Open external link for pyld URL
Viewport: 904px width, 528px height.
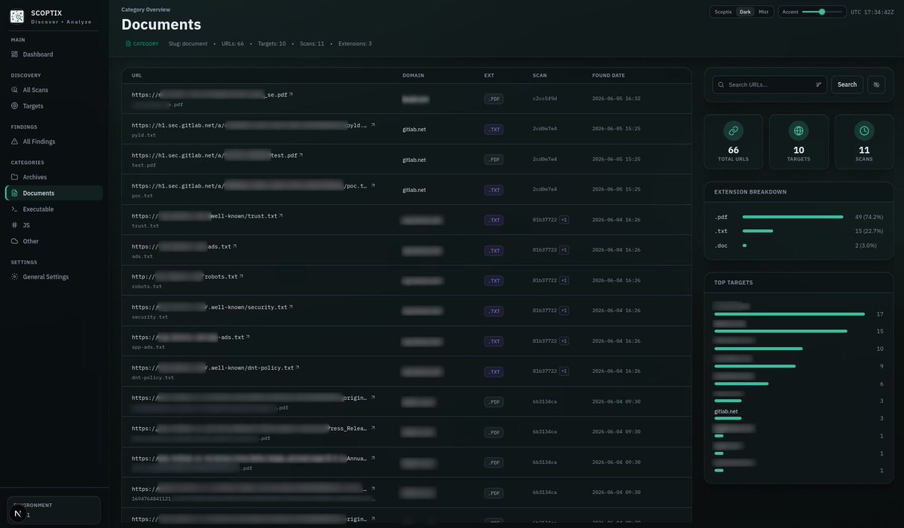[x=372, y=125]
